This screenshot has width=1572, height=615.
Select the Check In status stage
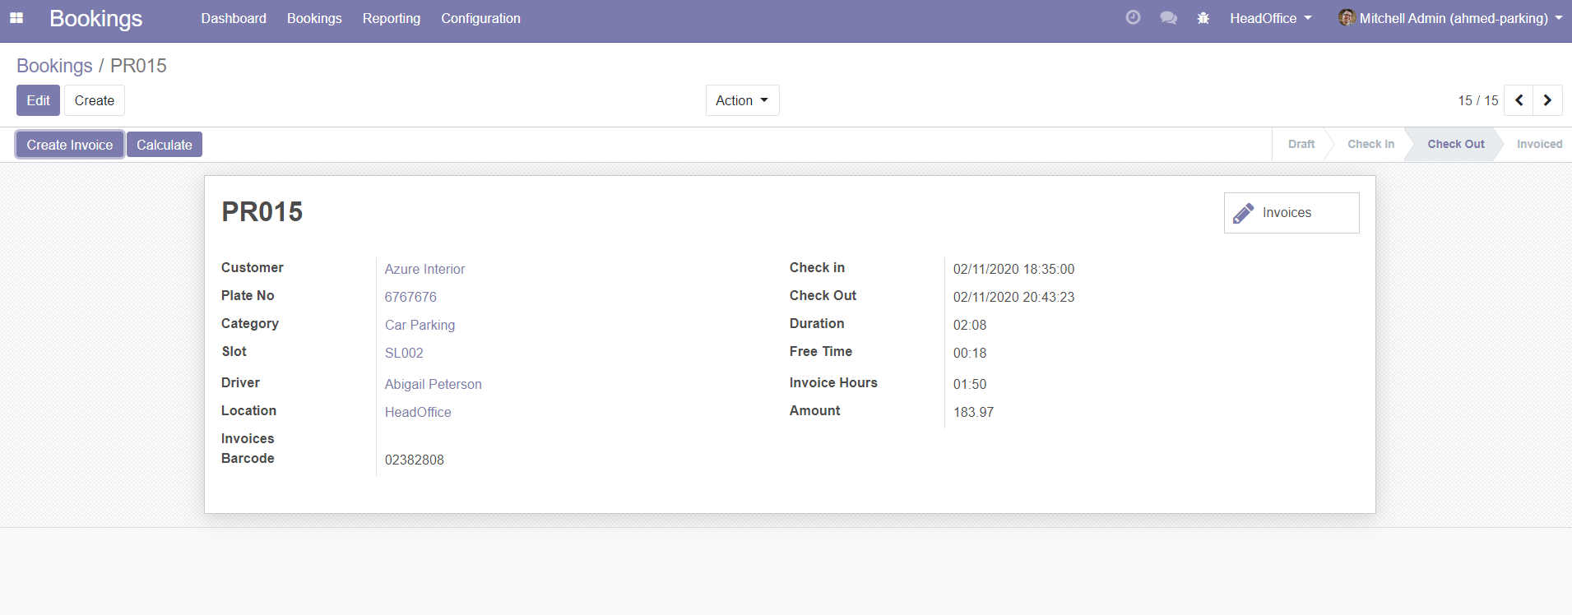click(x=1370, y=144)
